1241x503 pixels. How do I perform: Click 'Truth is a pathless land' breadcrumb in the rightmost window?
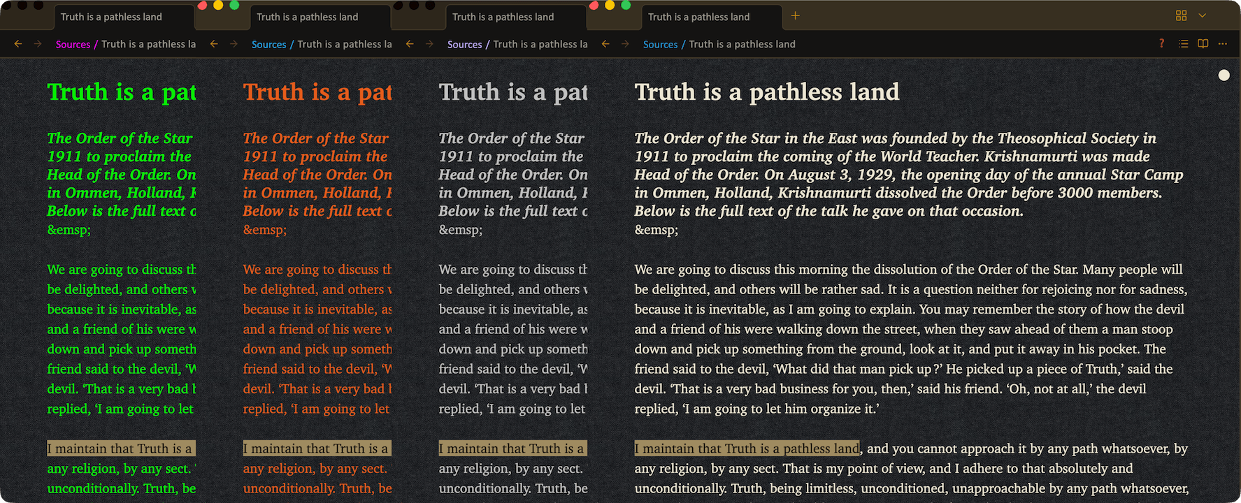pyautogui.click(x=742, y=44)
